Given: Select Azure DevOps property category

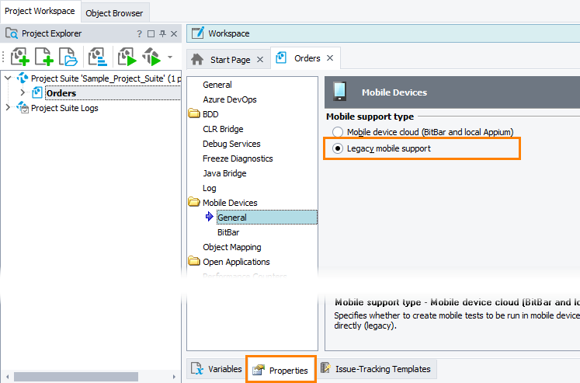Looking at the screenshot, I should [229, 99].
